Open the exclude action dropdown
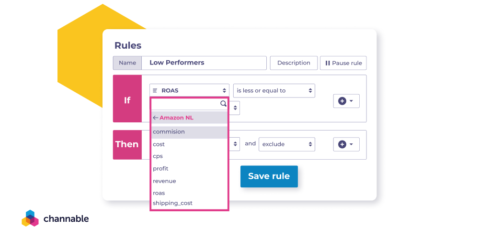This screenshot has width=479, height=239. pos(286,144)
